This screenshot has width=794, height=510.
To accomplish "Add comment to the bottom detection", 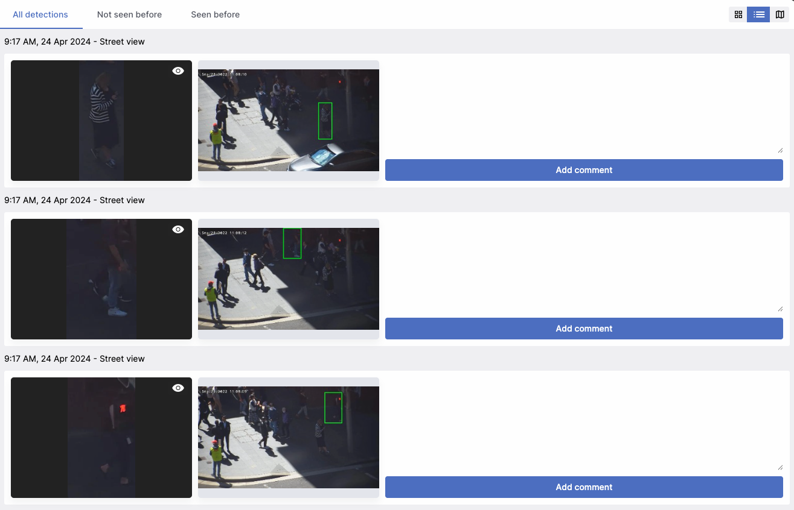I will pos(583,487).
